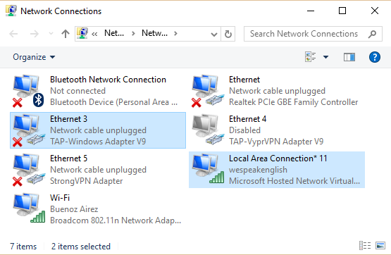Image resolution: width=391 pixels, height=255 pixels.
Task: Expand the chevron after 'Netw...' breadcrumb
Action: pos(175,33)
